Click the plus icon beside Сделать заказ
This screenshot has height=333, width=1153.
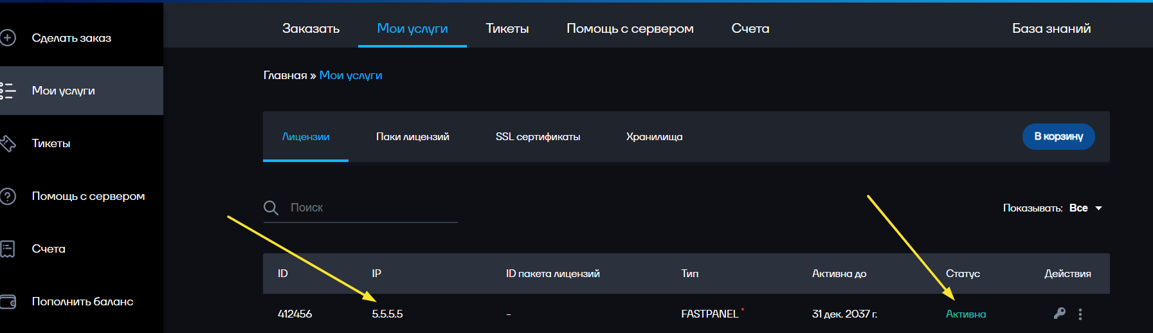[x=7, y=38]
